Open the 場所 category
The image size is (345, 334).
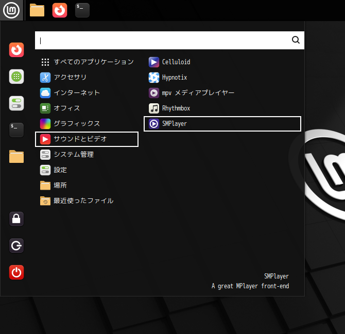(87, 185)
